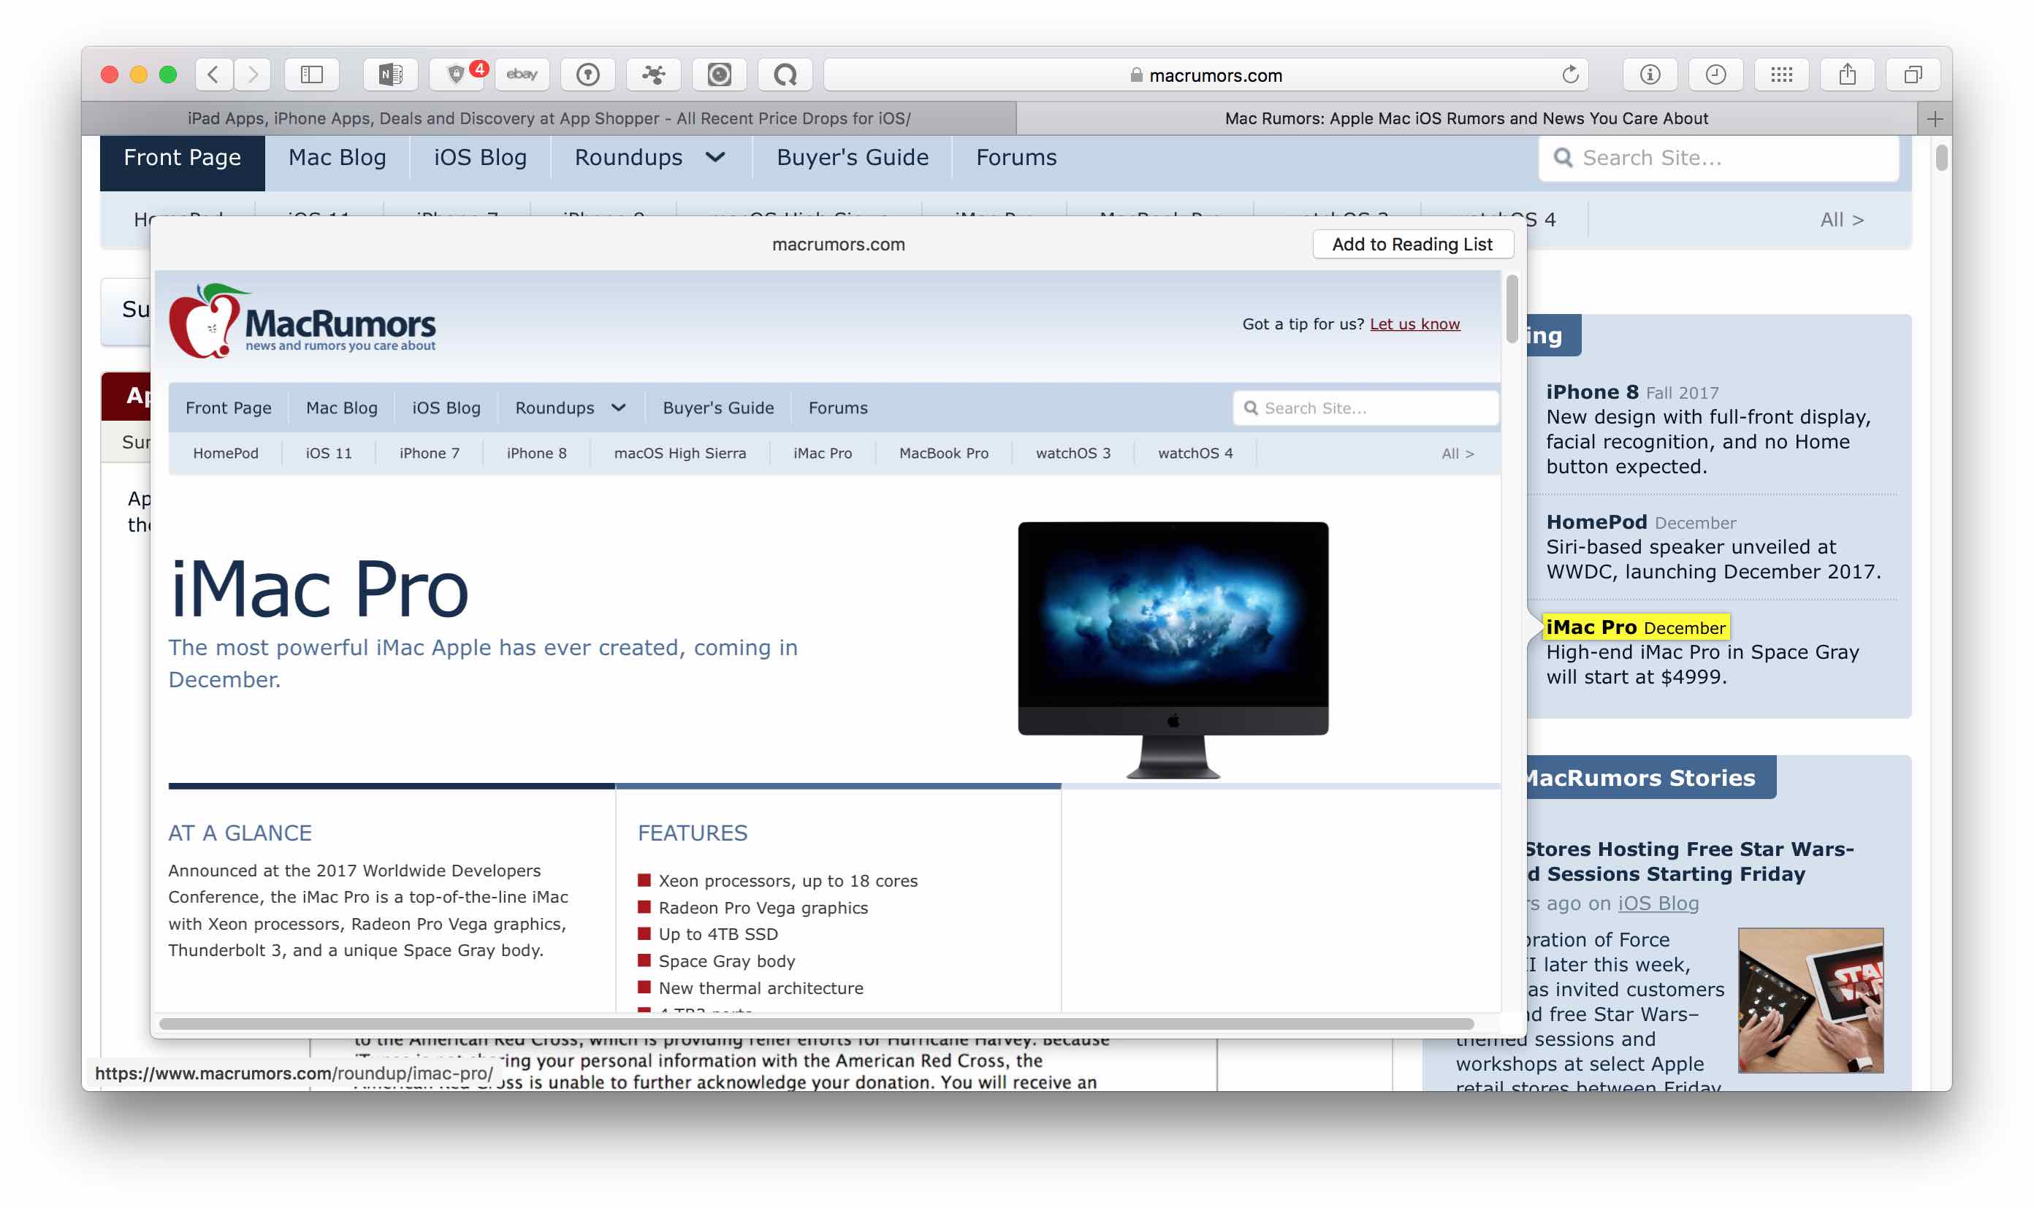Click the macrumors.com address bar
This screenshot has height=1208, width=2034.
click(1207, 75)
